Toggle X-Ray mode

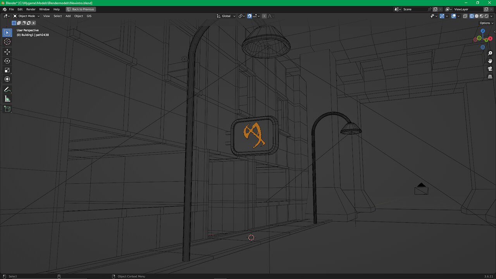465,16
